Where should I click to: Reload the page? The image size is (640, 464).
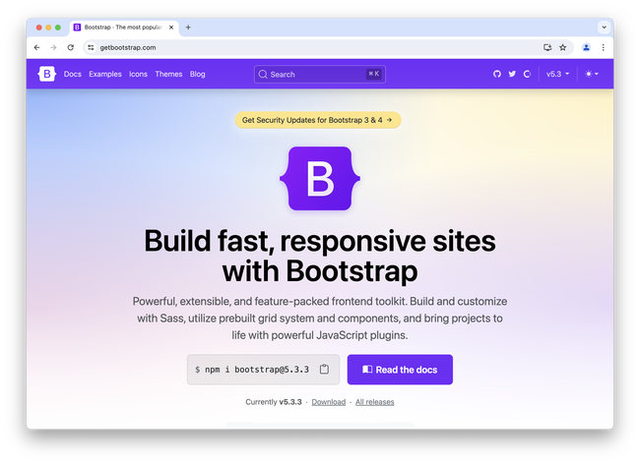pos(71,47)
